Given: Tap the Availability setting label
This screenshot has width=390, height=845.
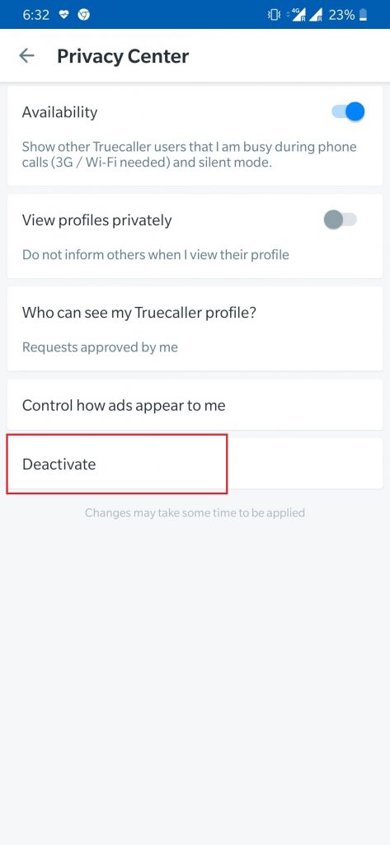Looking at the screenshot, I should 60,112.
